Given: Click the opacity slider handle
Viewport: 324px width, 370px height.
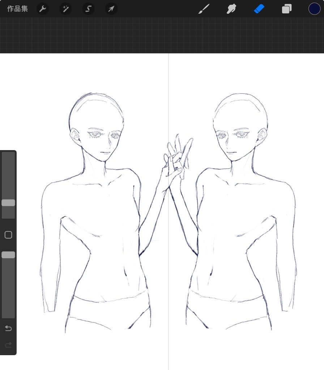Looking at the screenshot, I should (8, 255).
